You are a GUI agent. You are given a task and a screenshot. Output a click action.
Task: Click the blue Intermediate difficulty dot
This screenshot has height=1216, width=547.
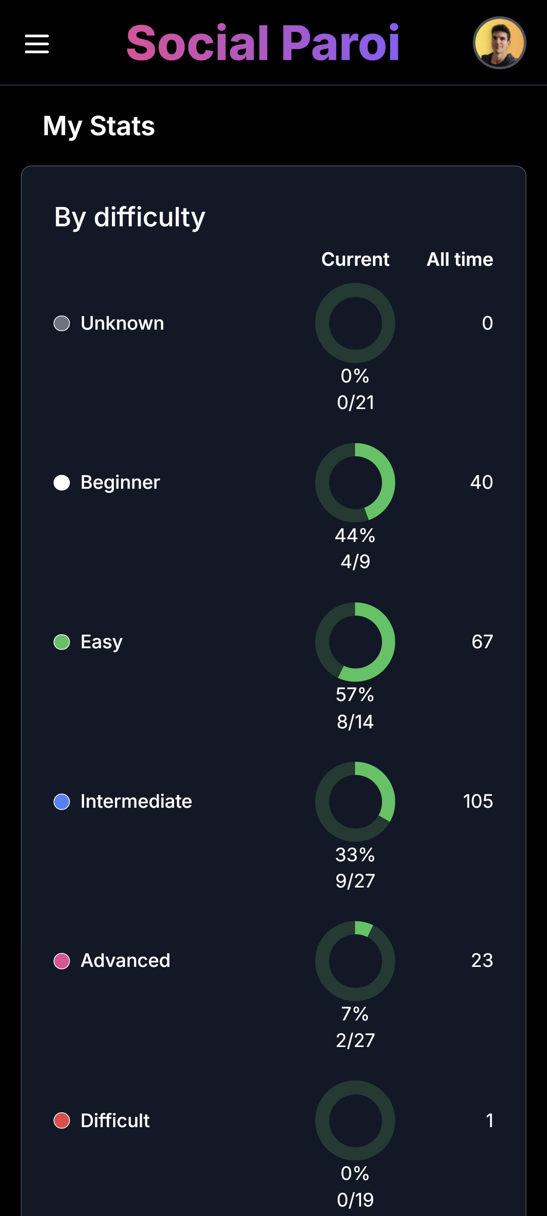(62, 802)
